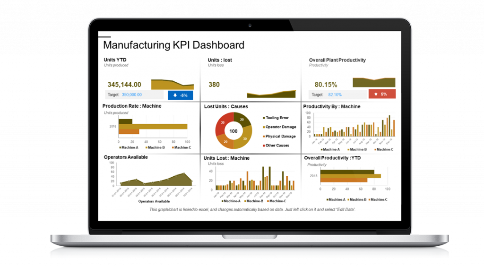Click the Operators Available area chart
Screen dimensions: 484x267
point(156,181)
